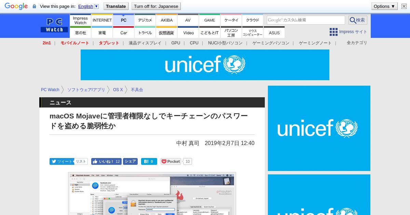Click the author name 中村 真司
410x215 pixels.
[x=188, y=143]
